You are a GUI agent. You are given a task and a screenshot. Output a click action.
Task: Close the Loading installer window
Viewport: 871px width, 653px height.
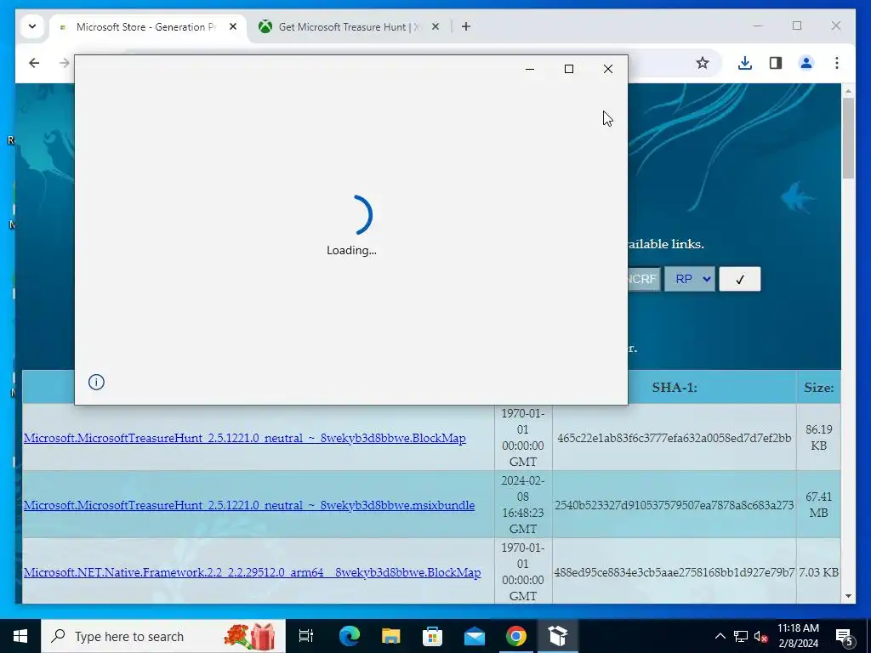pos(608,69)
